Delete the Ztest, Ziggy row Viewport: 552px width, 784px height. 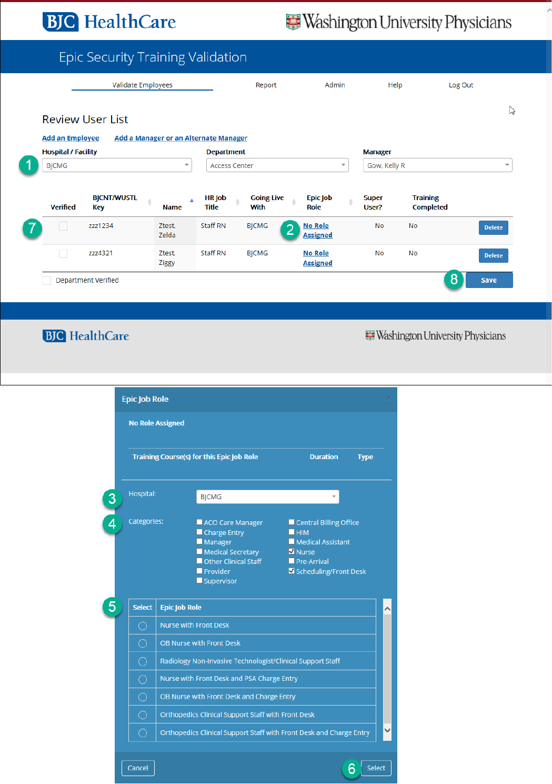(x=493, y=255)
